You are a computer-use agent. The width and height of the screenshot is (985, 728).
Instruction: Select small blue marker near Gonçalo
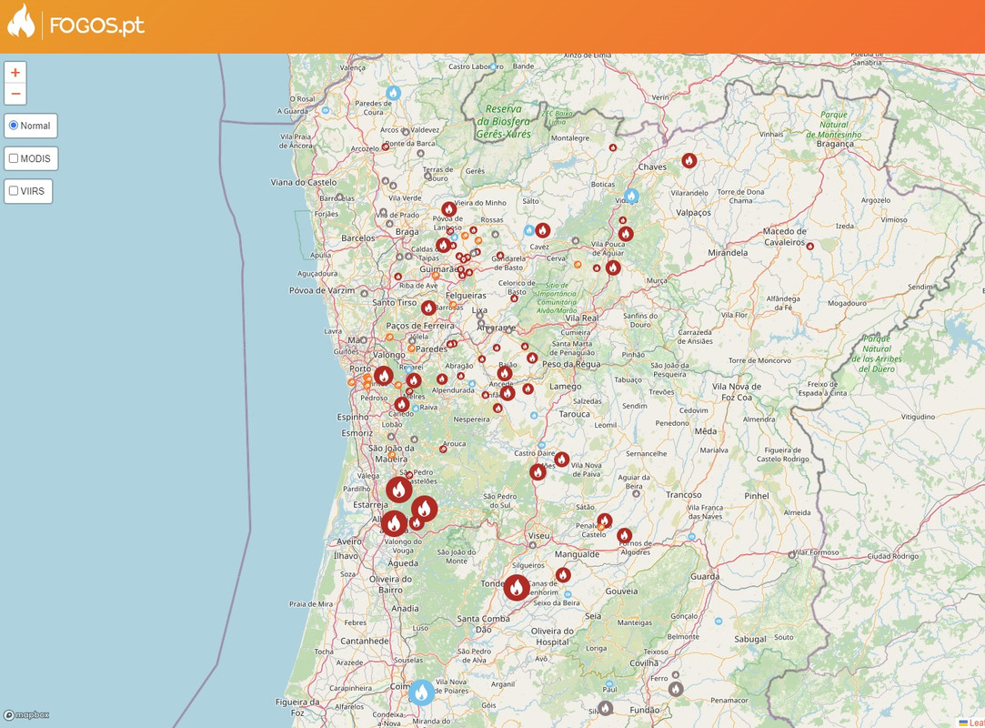(718, 622)
